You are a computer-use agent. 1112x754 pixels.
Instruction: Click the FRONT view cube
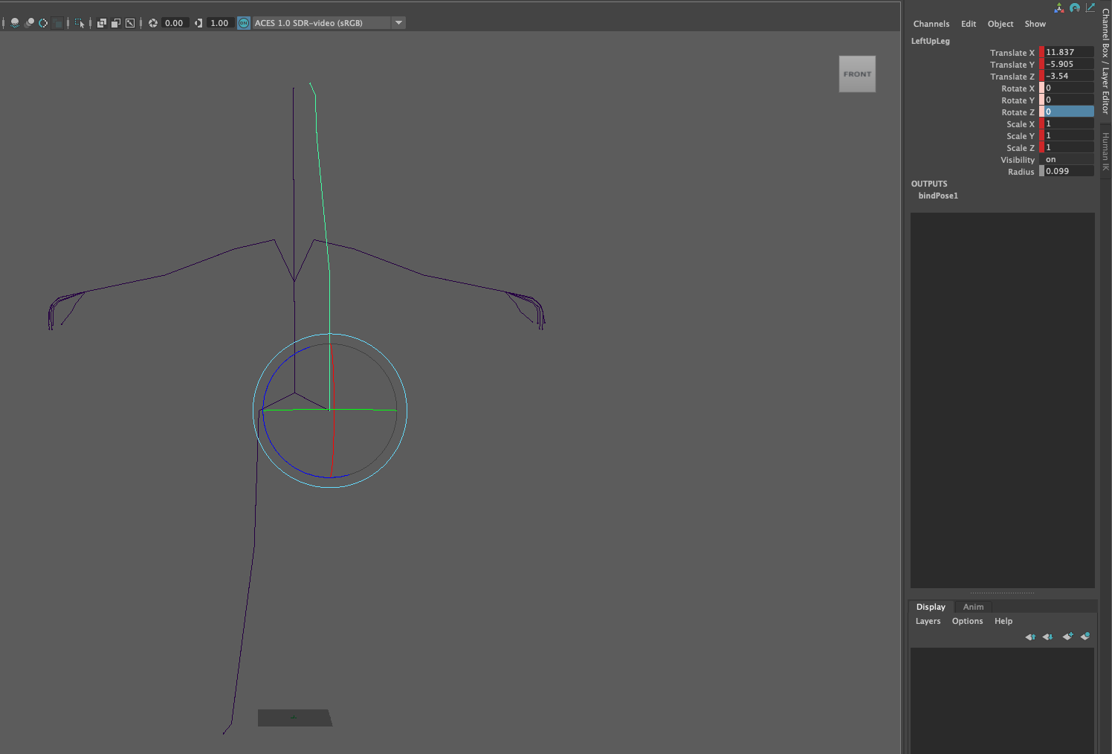857,74
